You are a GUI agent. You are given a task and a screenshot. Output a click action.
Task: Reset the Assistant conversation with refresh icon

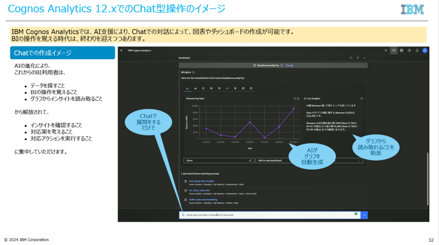click(x=351, y=58)
